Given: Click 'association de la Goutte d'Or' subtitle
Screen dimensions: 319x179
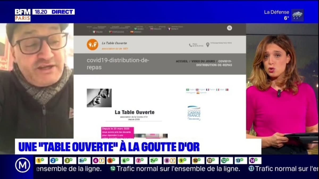Looking at the screenshot, I should (x=133, y=117).
